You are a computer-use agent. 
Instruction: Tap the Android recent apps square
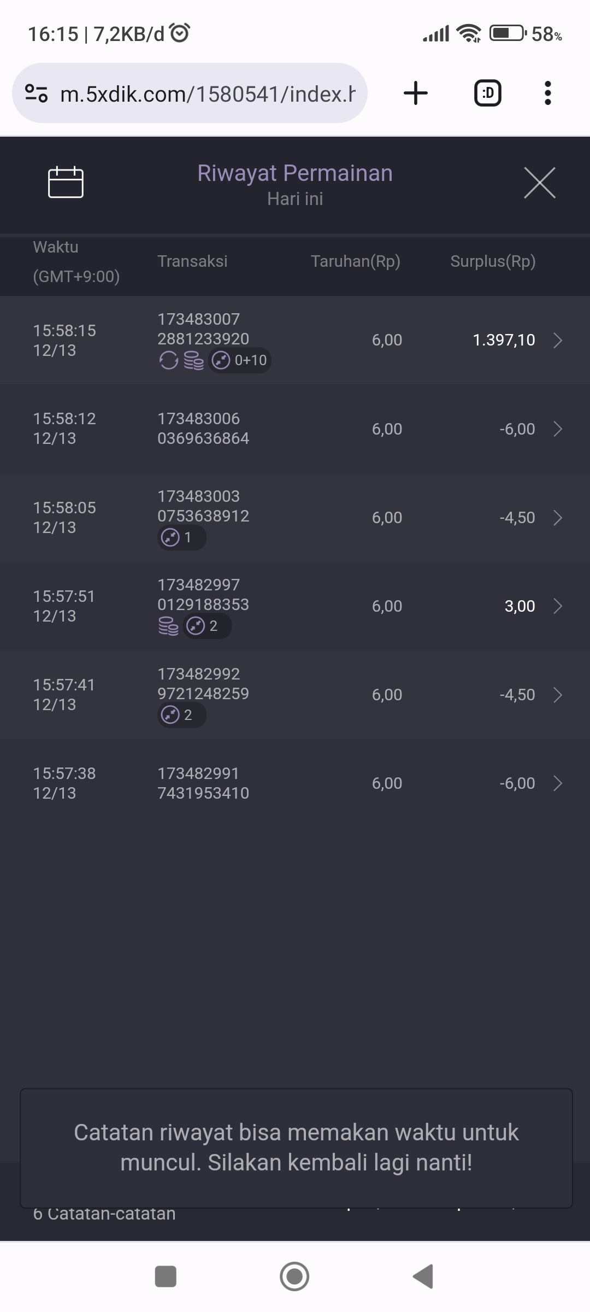click(x=166, y=1276)
